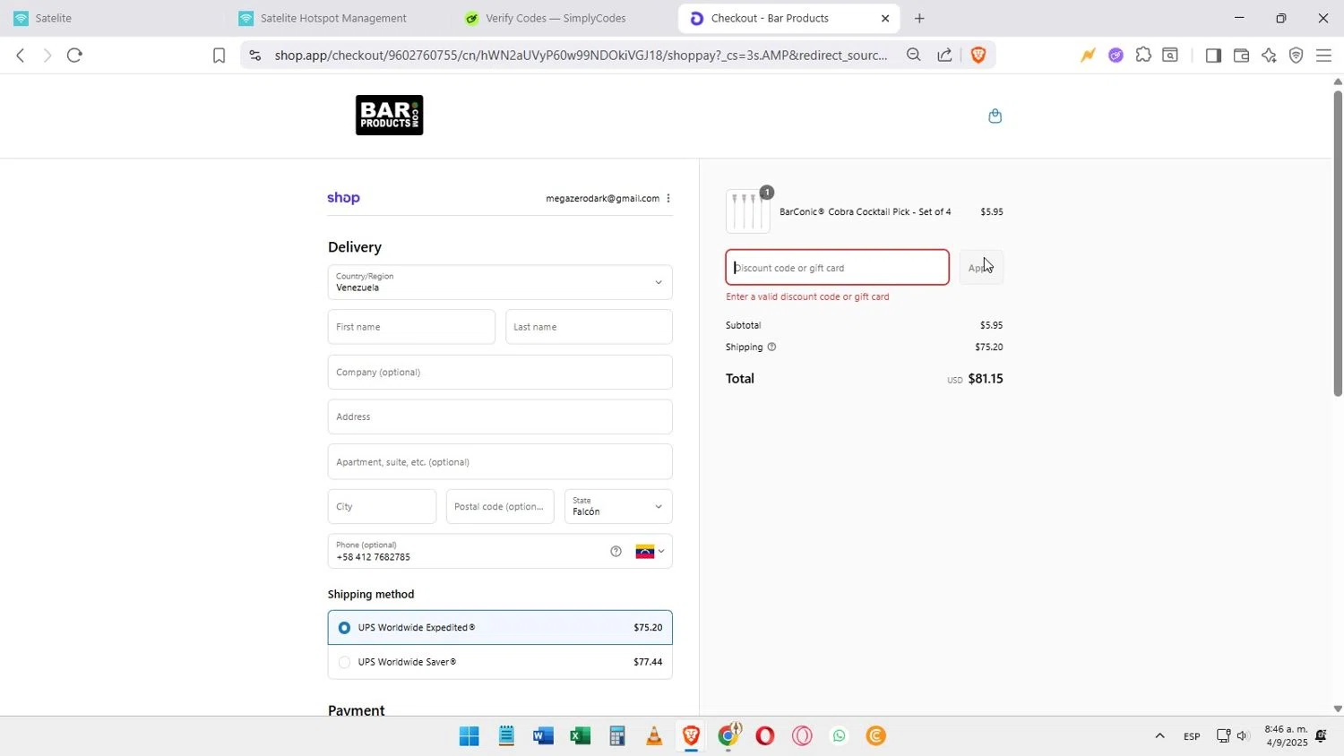The image size is (1344, 756).
Task: Bookmark this page icon
Action: (x=219, y=56)
